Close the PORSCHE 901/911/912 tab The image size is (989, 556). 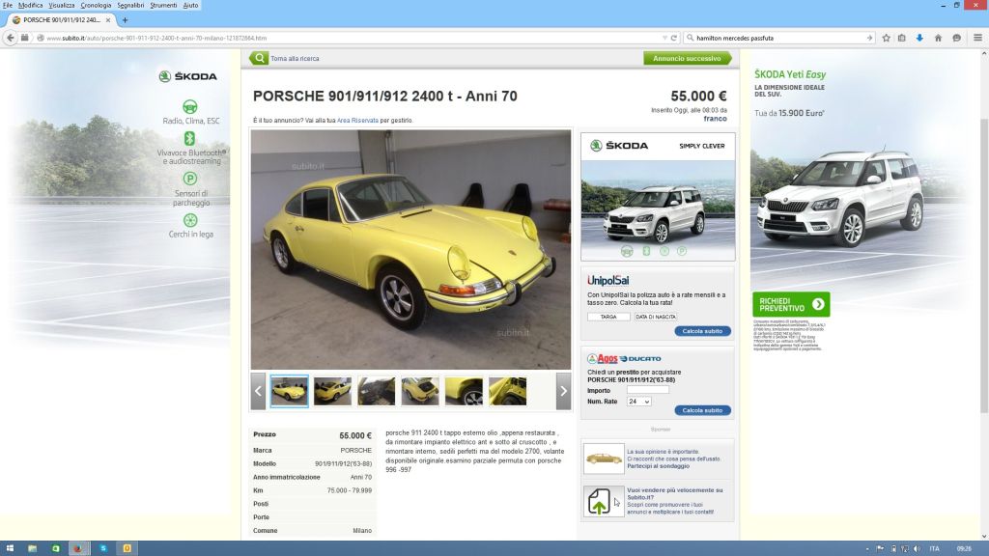(x=108, y=20)
